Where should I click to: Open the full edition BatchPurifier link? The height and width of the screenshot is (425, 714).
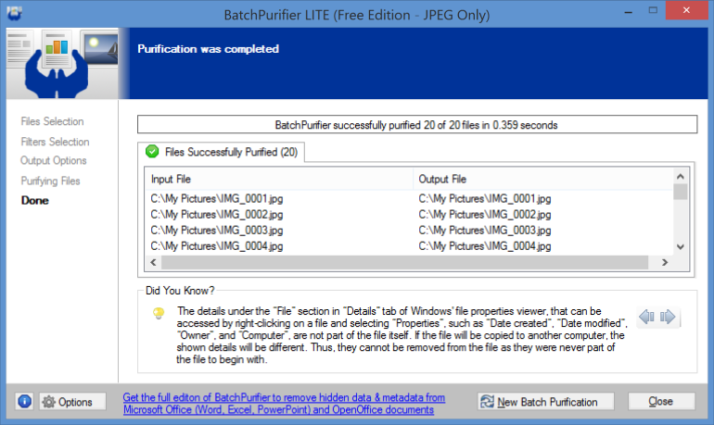click(284, 404)
